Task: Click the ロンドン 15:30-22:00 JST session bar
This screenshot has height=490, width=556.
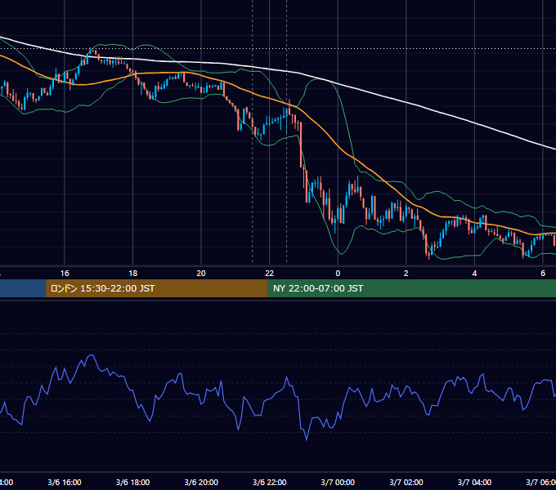Action: point(157,288)
